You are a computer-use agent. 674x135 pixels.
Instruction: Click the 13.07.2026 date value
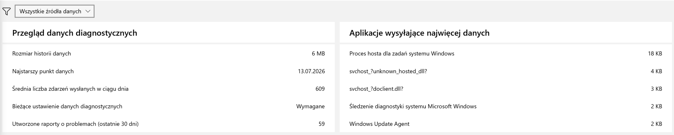pyautogui.click(x=311, y=71)
